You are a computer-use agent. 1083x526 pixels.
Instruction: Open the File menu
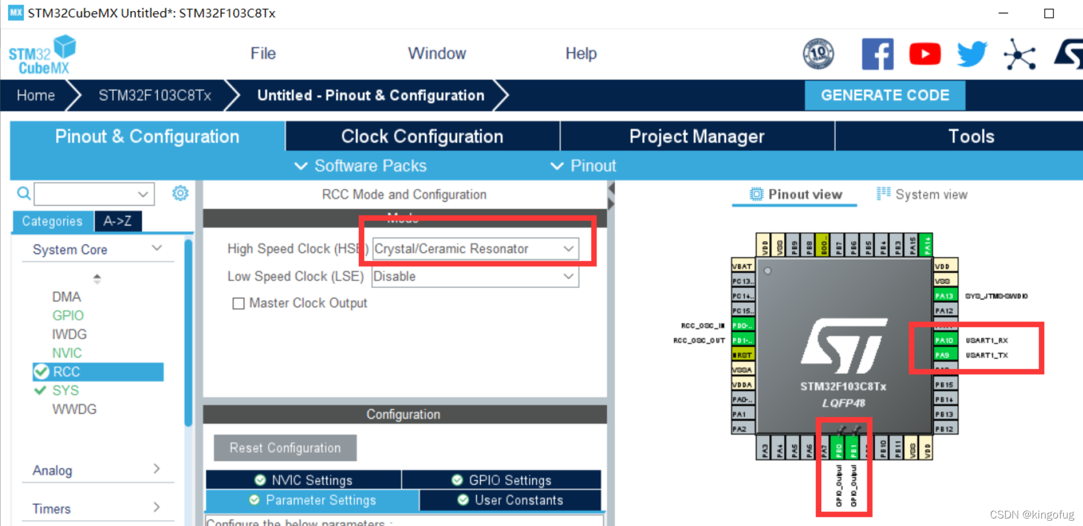coord(263,54)
